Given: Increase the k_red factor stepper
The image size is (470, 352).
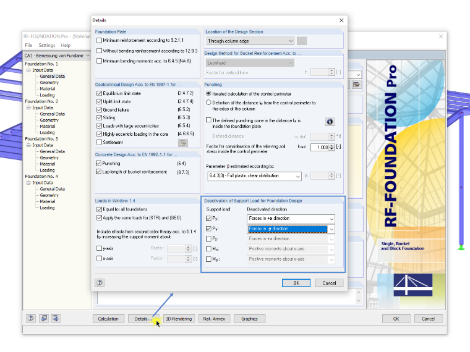Looking at the screenshot, I should (331, 146).
